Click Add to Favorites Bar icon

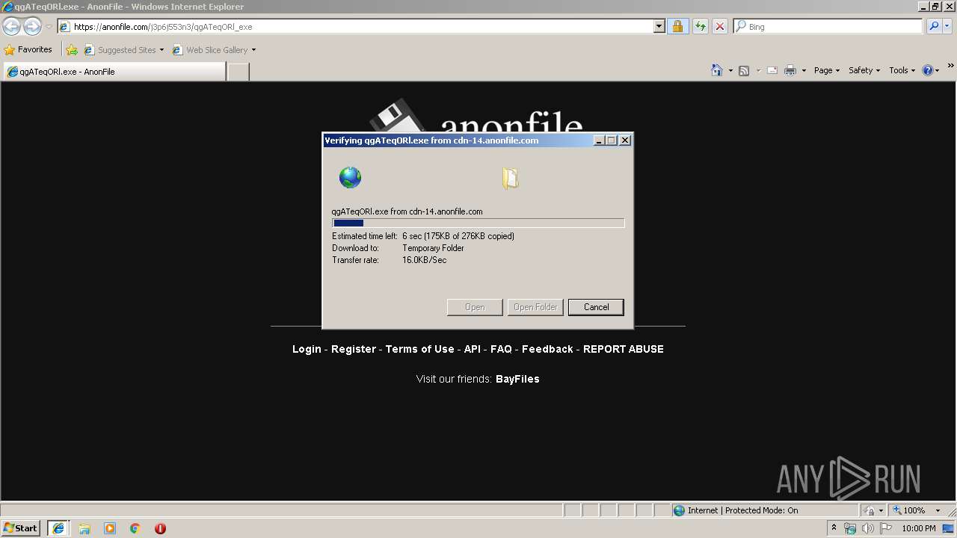click(x=72, y=50)
